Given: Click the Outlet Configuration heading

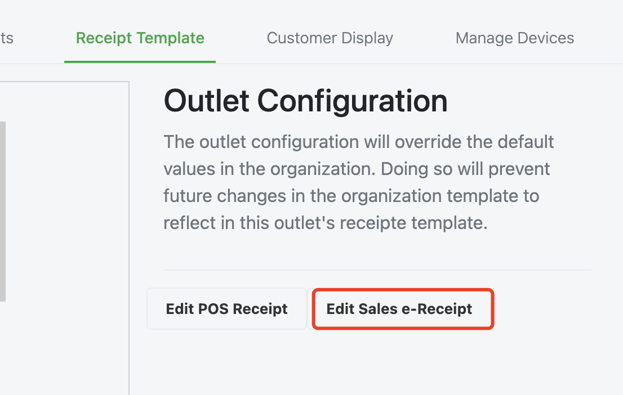Looking at the screenshot, I should pos(305,101).
